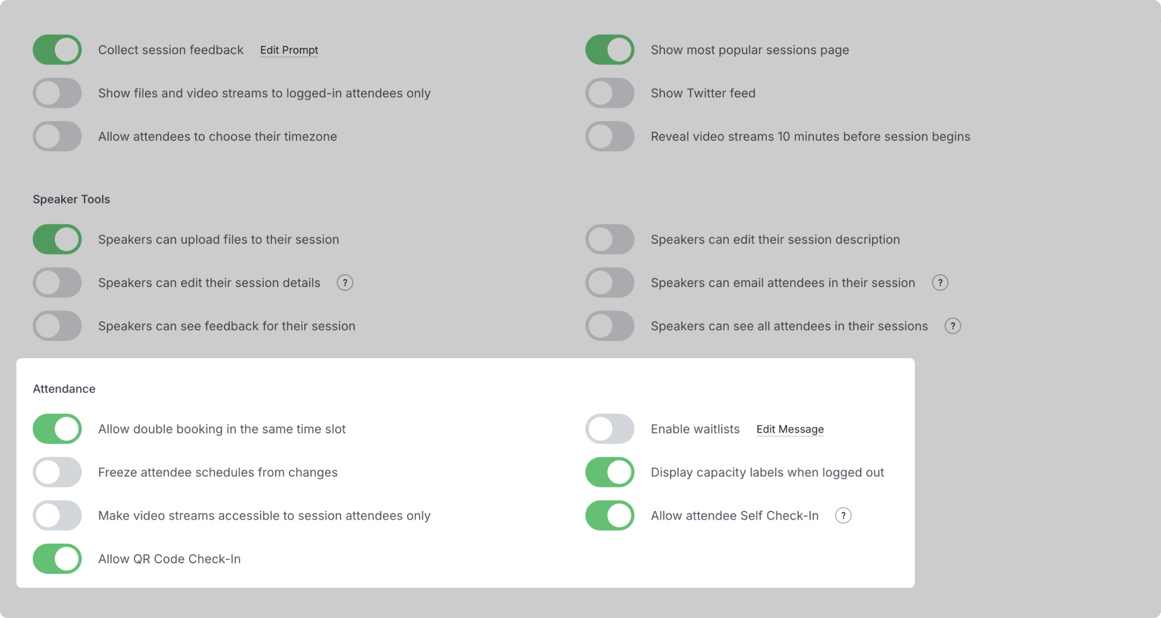Enable Speakers can edit session description
Viewport: 1161px width, 618px height.
click(610, 239)
